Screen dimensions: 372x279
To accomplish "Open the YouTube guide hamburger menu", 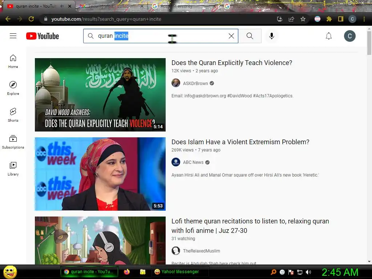I will (13, 36).
